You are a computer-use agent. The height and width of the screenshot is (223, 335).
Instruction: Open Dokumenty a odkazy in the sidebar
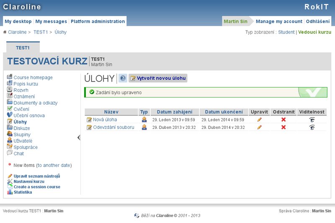pyautogui.click(x=35, y=103)
